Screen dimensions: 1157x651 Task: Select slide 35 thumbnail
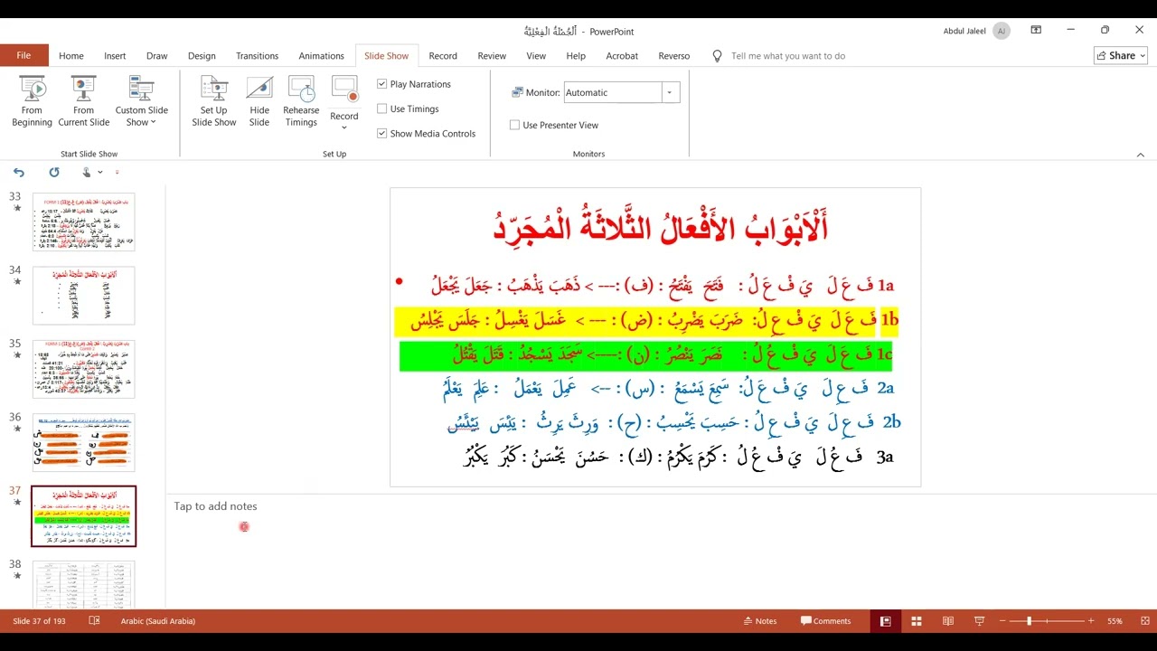click(x=83, y=369)
